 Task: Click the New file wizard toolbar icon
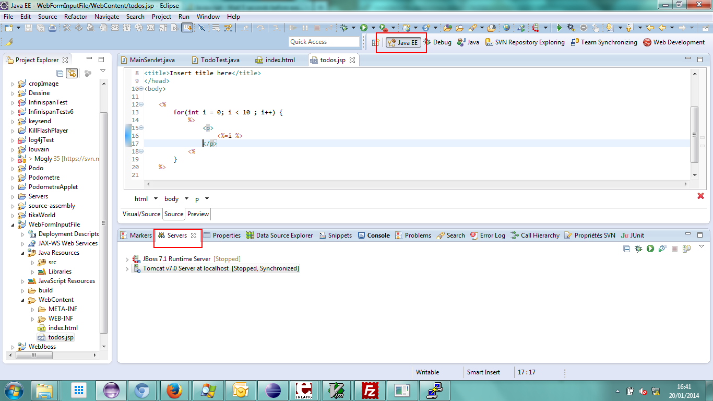(8, 27)
